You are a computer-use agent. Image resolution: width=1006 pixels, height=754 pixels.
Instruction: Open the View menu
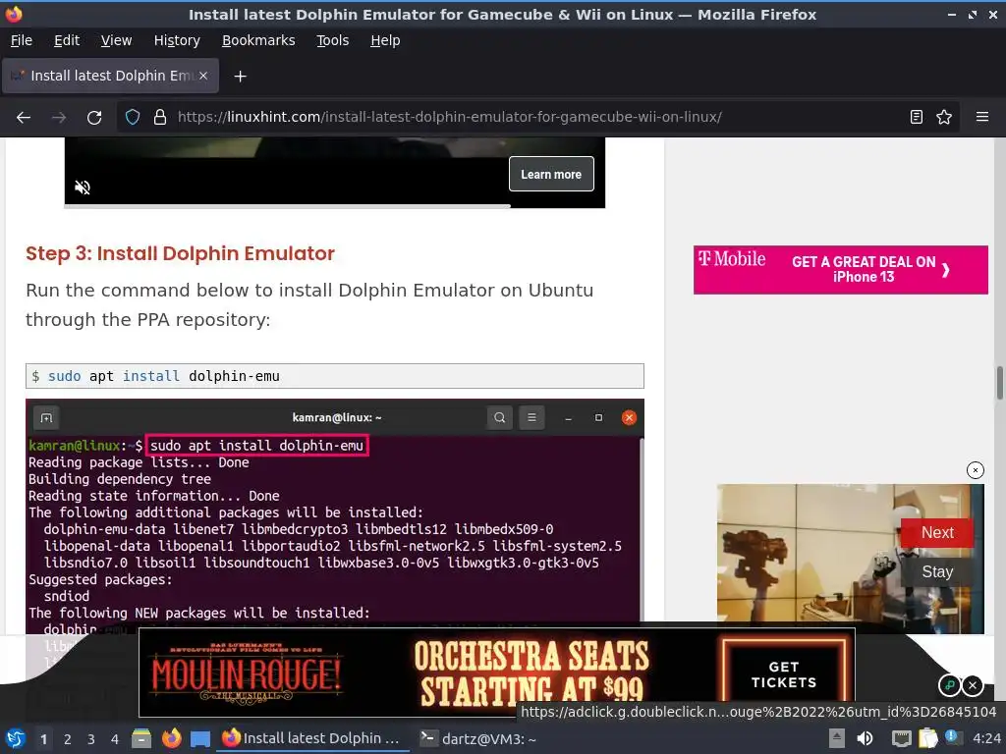116,40
